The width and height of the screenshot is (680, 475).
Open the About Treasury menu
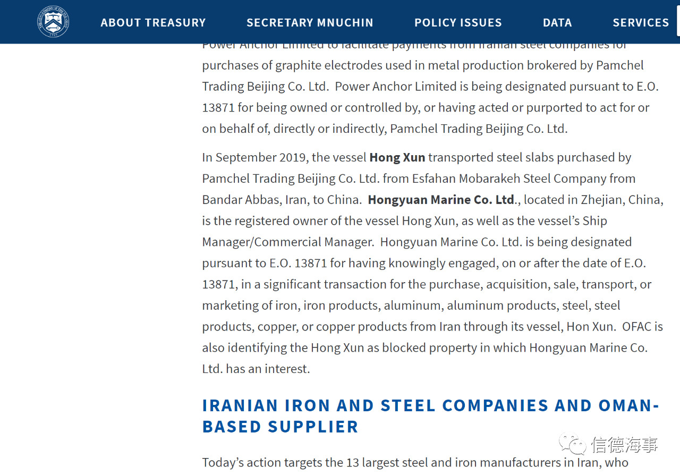153,23
